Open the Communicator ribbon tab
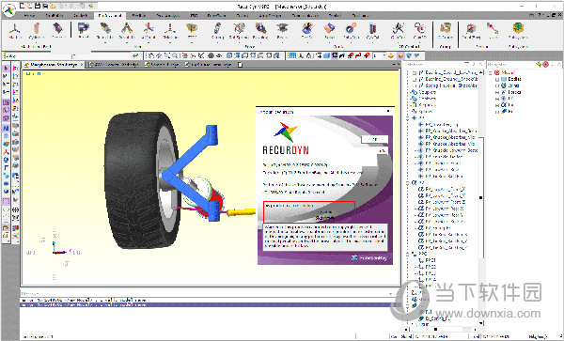Viewport: 564px width, 341px height. tap(305, 16)
